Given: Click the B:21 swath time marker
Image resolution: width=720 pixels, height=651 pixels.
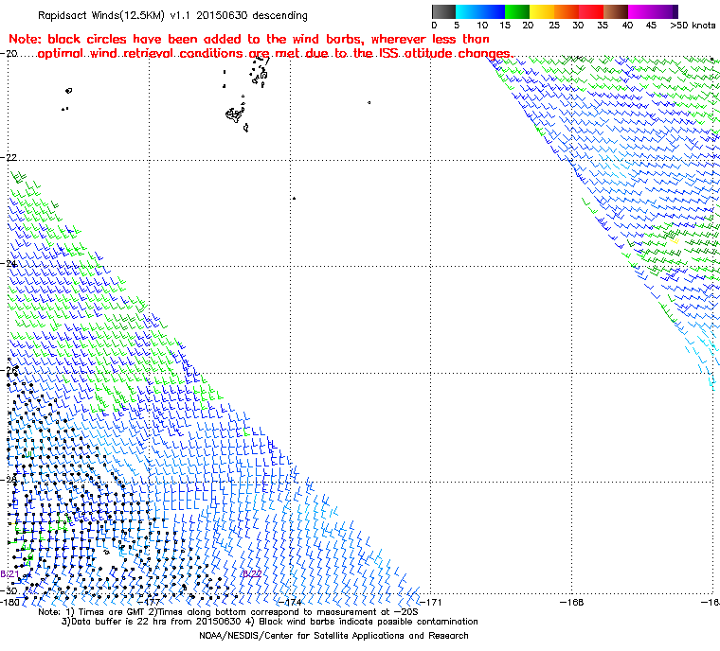Looking at the screenshot, I should click(9, 574).
